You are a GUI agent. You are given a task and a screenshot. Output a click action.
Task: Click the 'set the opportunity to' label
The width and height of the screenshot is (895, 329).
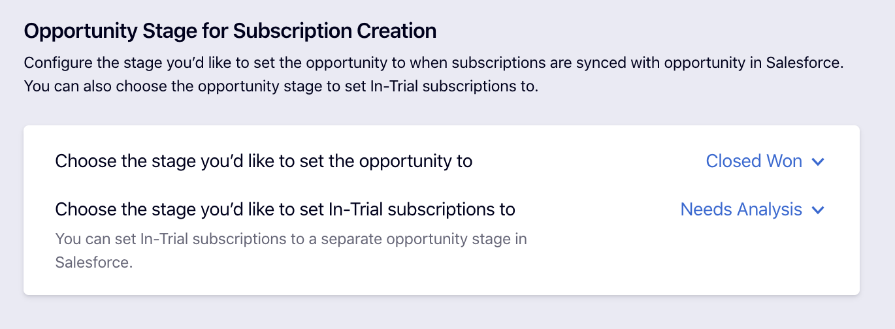coord(263,161)
